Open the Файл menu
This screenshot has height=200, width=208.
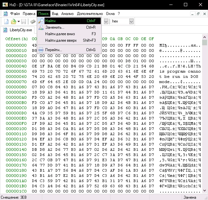15,14
